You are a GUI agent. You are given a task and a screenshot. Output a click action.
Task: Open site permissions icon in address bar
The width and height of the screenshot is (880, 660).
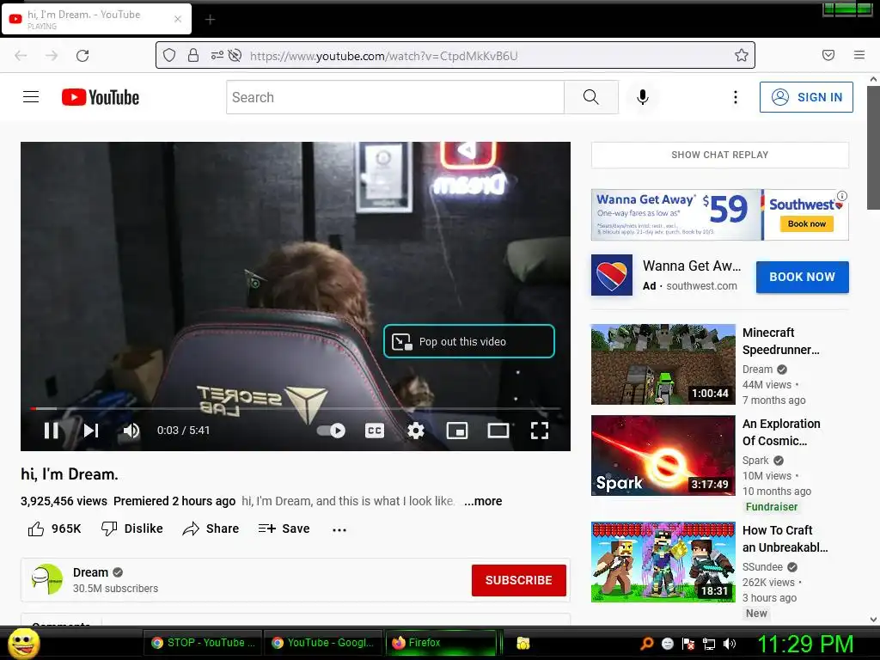217,55
